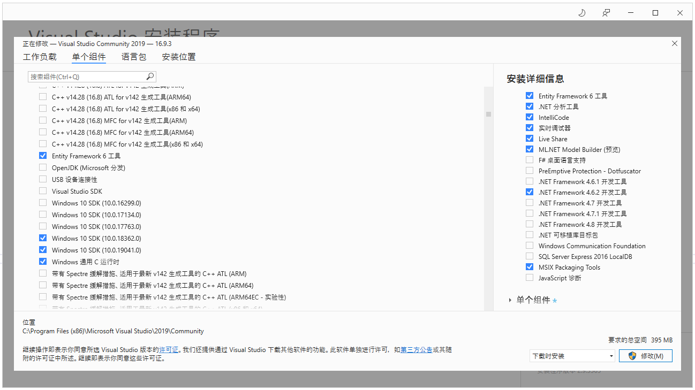The width and height of the screenshot is (695, 390).
Task: Click the 要求的总空间 395 MB text
Action: [640, 340]
